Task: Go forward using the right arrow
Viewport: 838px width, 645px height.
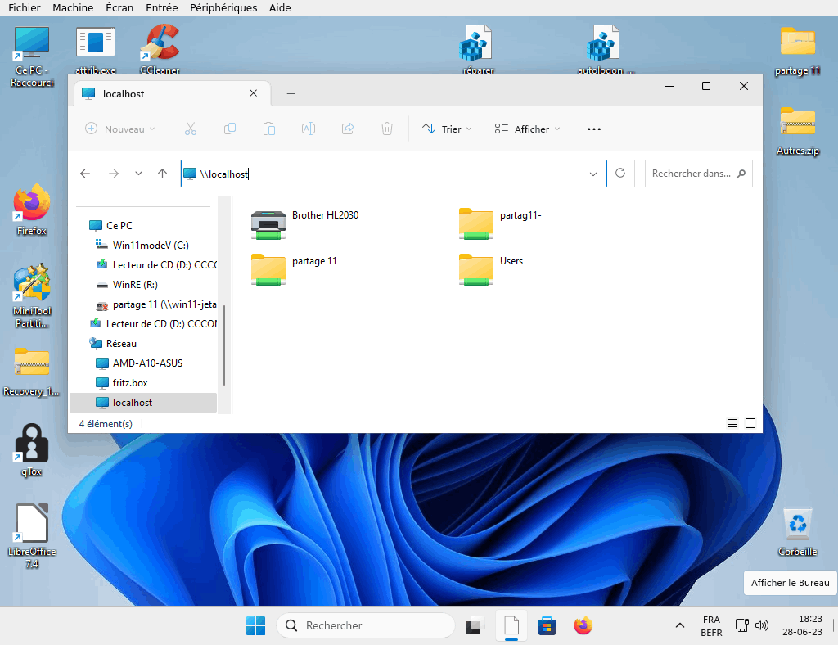Action: [114, 174]
